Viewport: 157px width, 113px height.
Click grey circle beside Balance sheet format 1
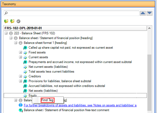pos(21,43)
